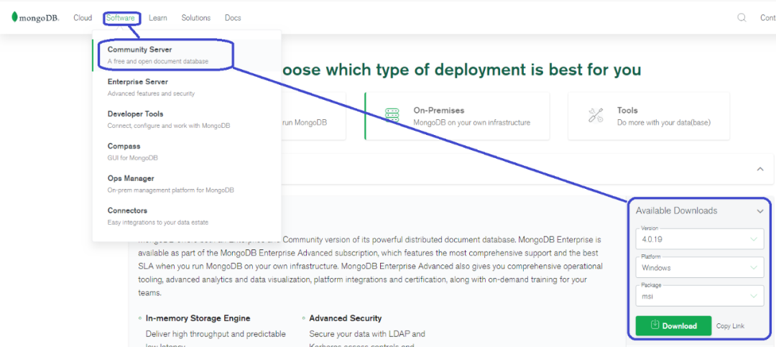Open the Package msi dropdown
Viewport: 776px width, 347px height.
point(700,295)
